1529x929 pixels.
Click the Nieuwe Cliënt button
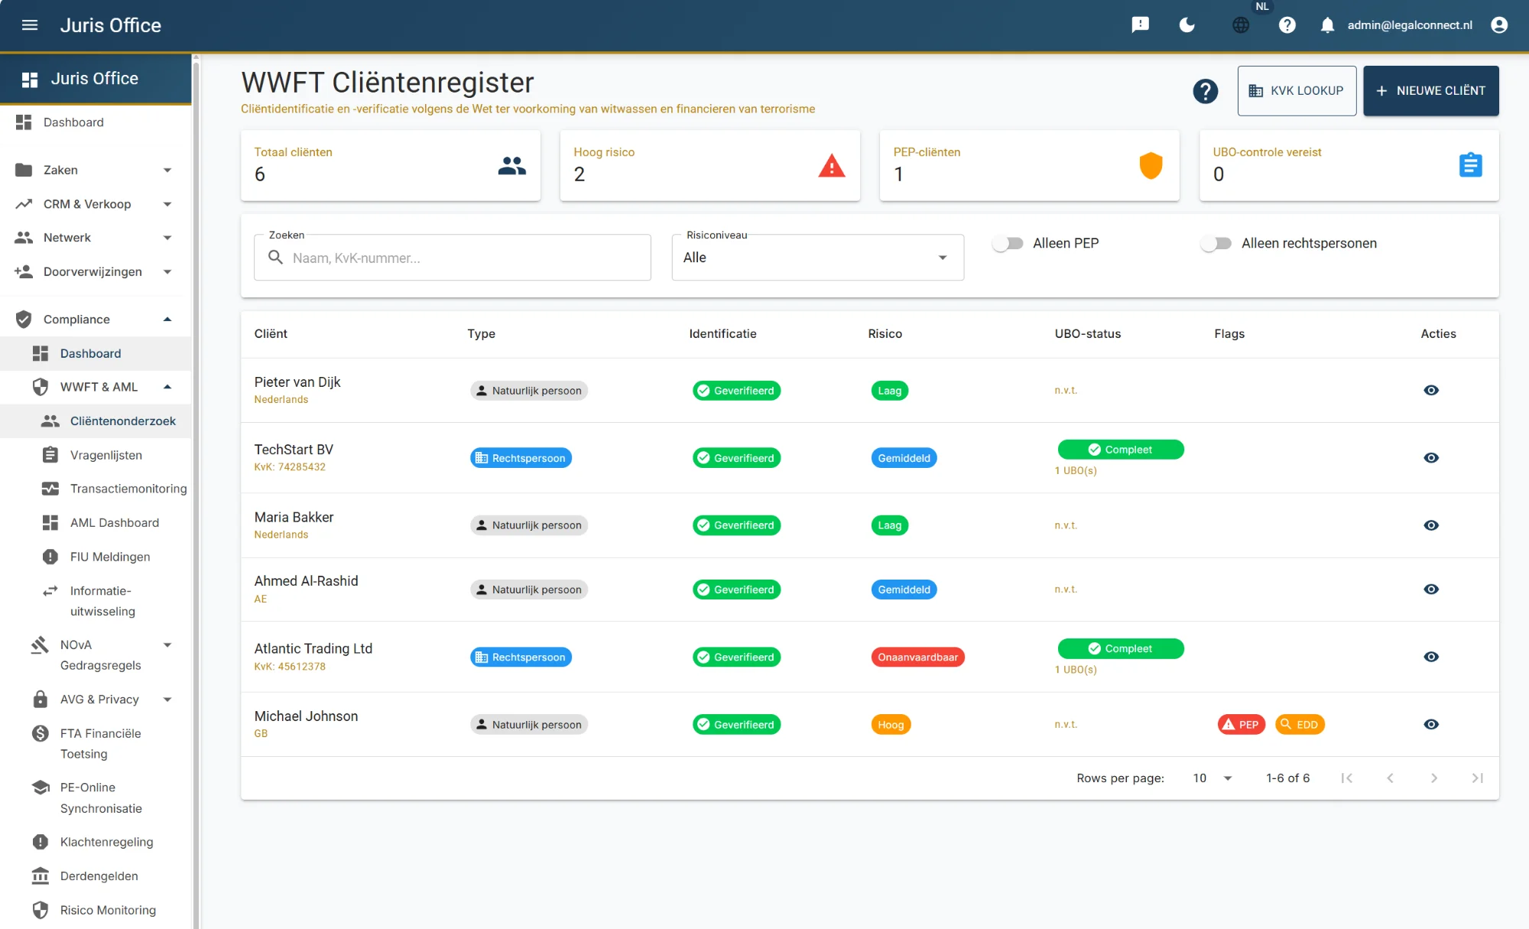pyautogui.click(x=1430, y=91)
